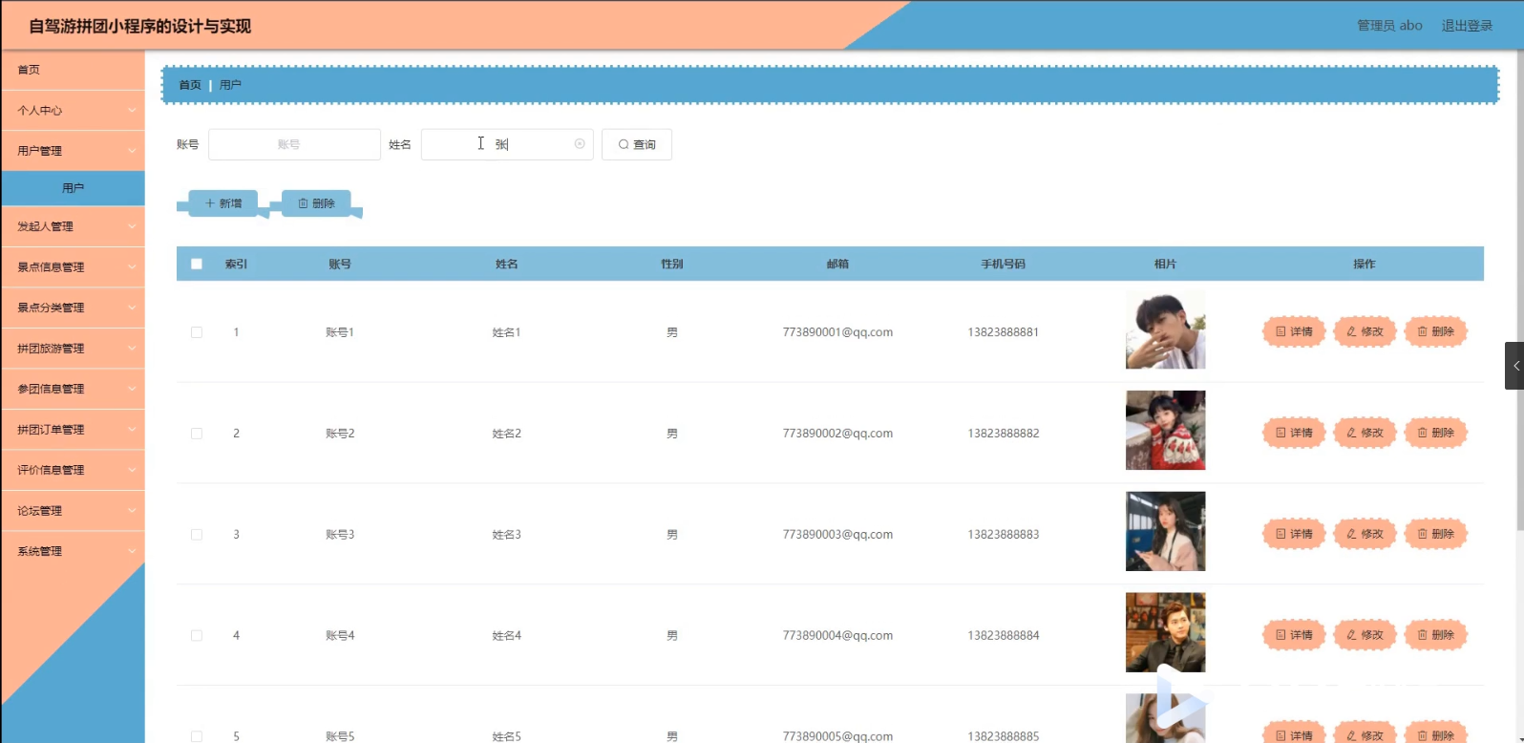1524x743 pixels.
Task: Focus the 姓名 search input containing 张
Action: [507, 145]
